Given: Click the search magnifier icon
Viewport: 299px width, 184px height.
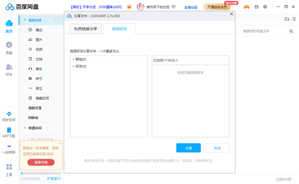Looking at the screenshot, I should pos(291,31).
